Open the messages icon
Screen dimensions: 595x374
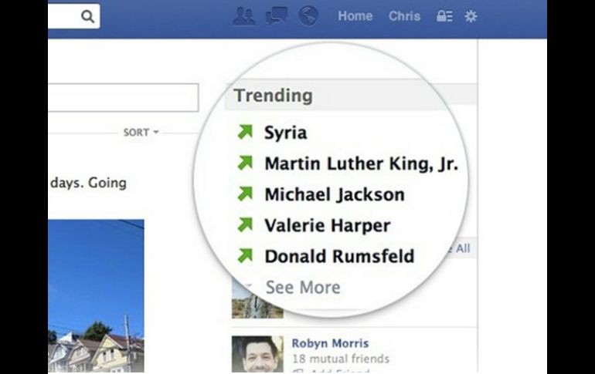tap(277, 16)
